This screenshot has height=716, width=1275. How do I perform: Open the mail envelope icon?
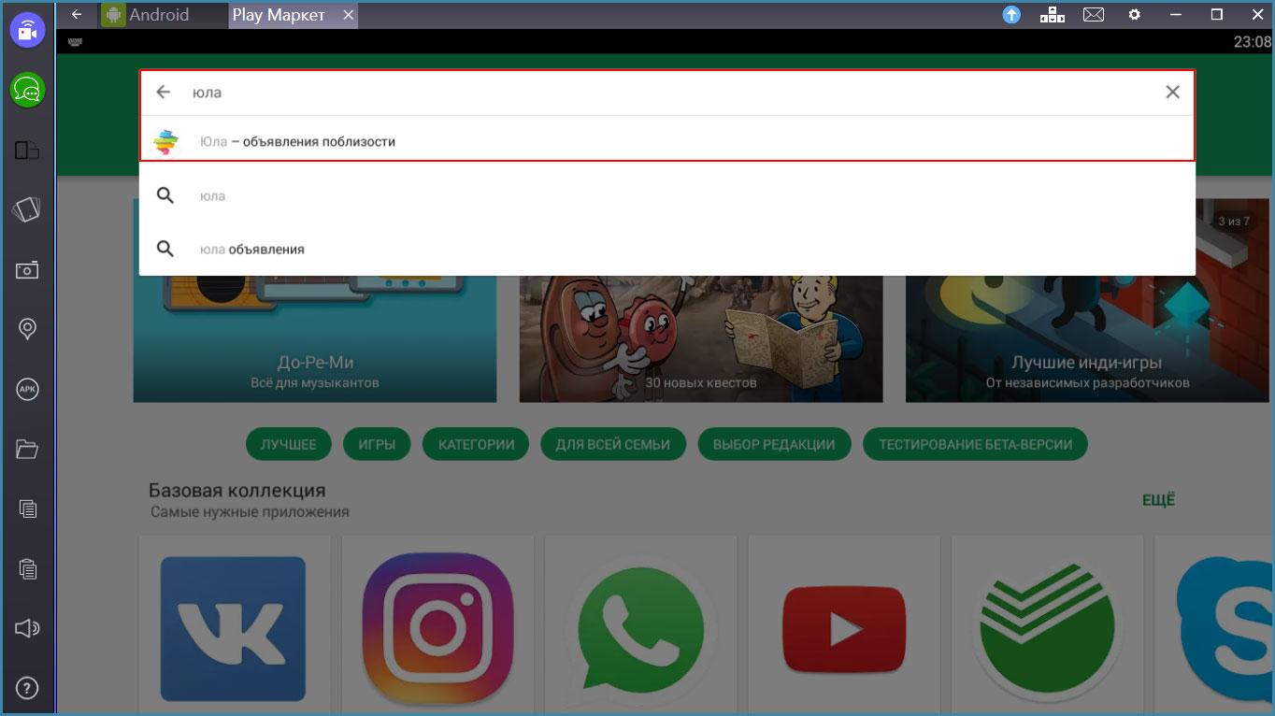[x=1094, y=14]
